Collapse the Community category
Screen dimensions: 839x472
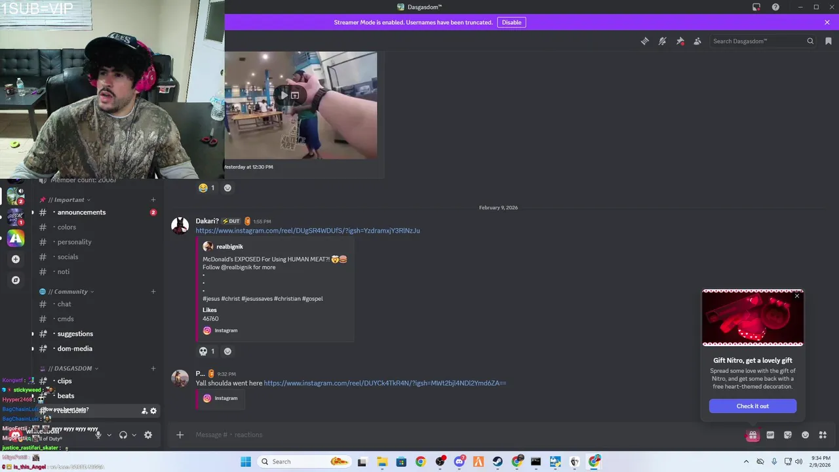coord(70,292)
